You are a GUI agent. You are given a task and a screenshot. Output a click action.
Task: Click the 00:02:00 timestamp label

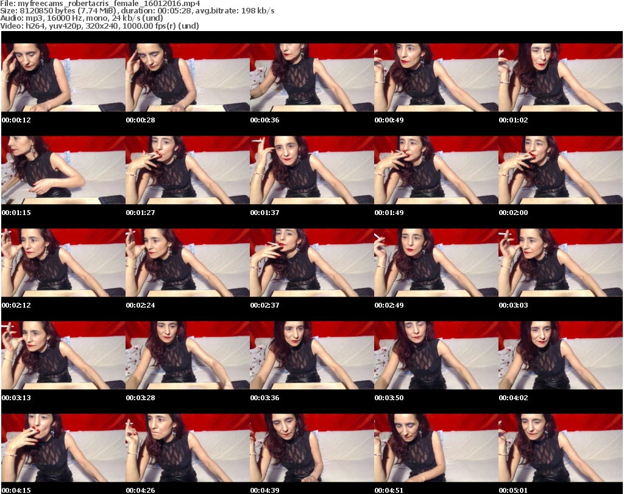[513, 213]
